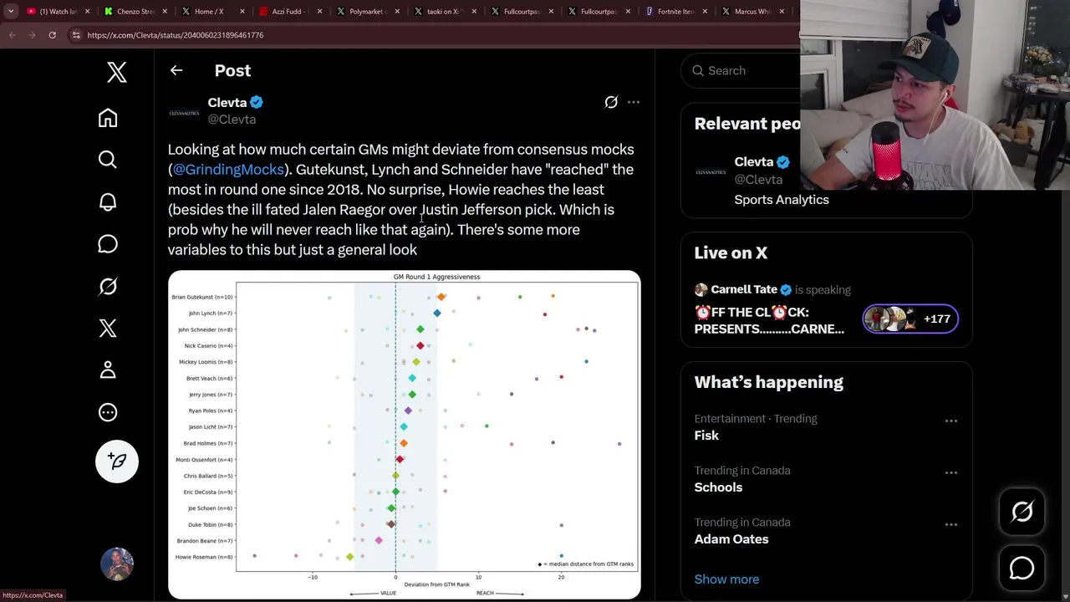Open the Schools trending topic
This screenshot has height=602, width=1070.
(718, 487)
